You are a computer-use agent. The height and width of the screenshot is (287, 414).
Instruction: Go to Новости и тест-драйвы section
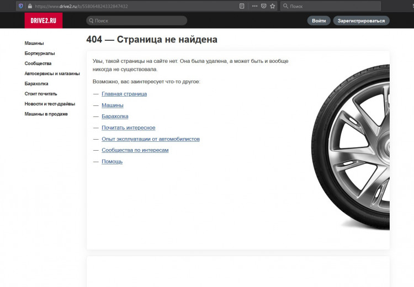point(50,104)
